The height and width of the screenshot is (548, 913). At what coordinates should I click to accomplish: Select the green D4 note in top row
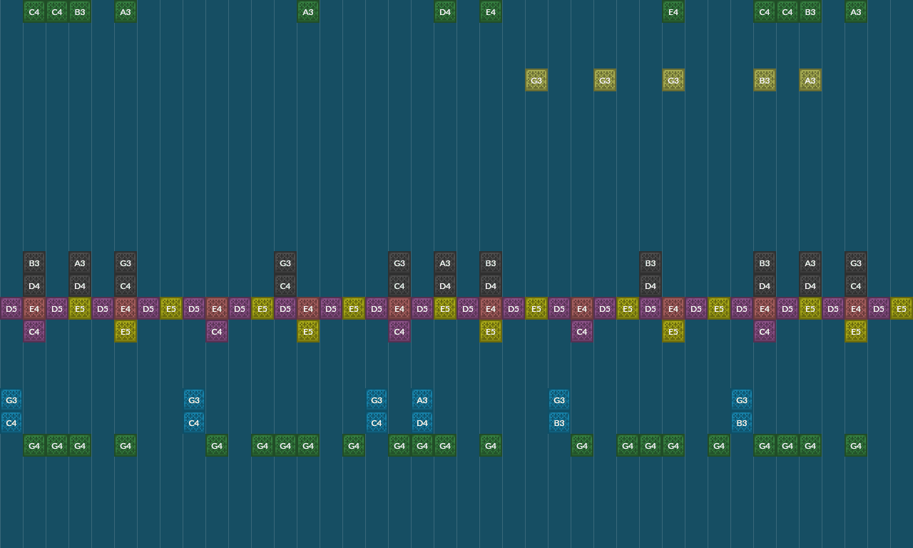(445, 11)
